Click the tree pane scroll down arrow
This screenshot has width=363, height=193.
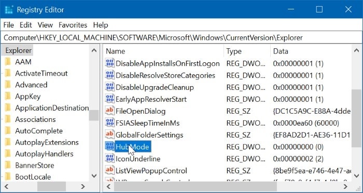[94, 176]
